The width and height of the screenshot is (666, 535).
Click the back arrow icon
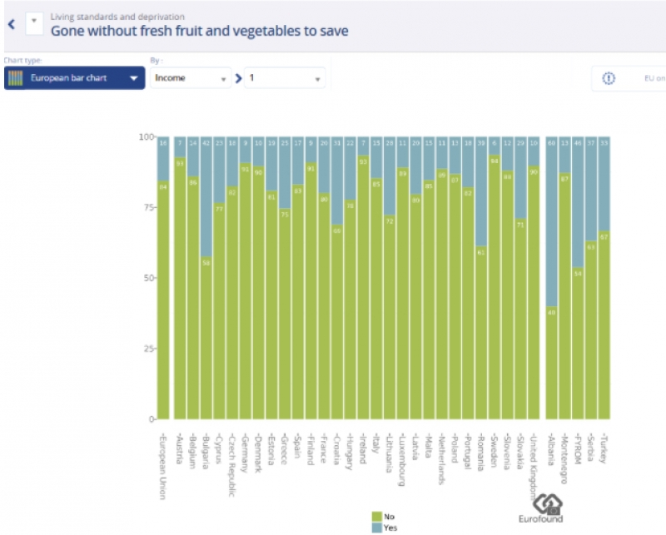tap(12, 24)
